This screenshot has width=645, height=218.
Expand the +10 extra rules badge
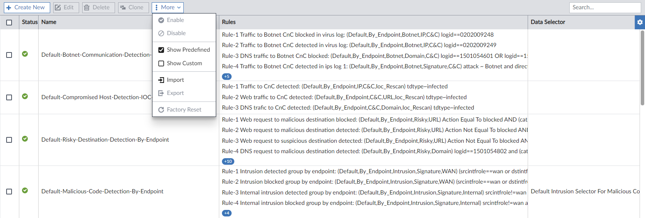[x=228, y=161]
